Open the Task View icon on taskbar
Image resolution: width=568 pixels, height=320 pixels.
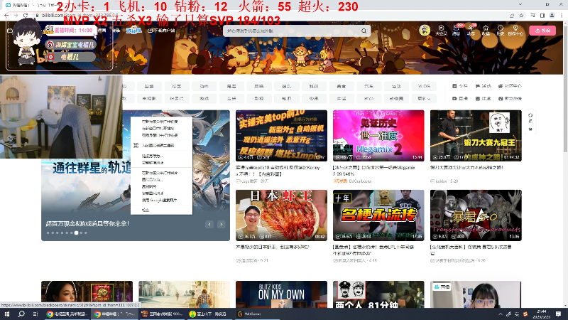tap(35, 314)
